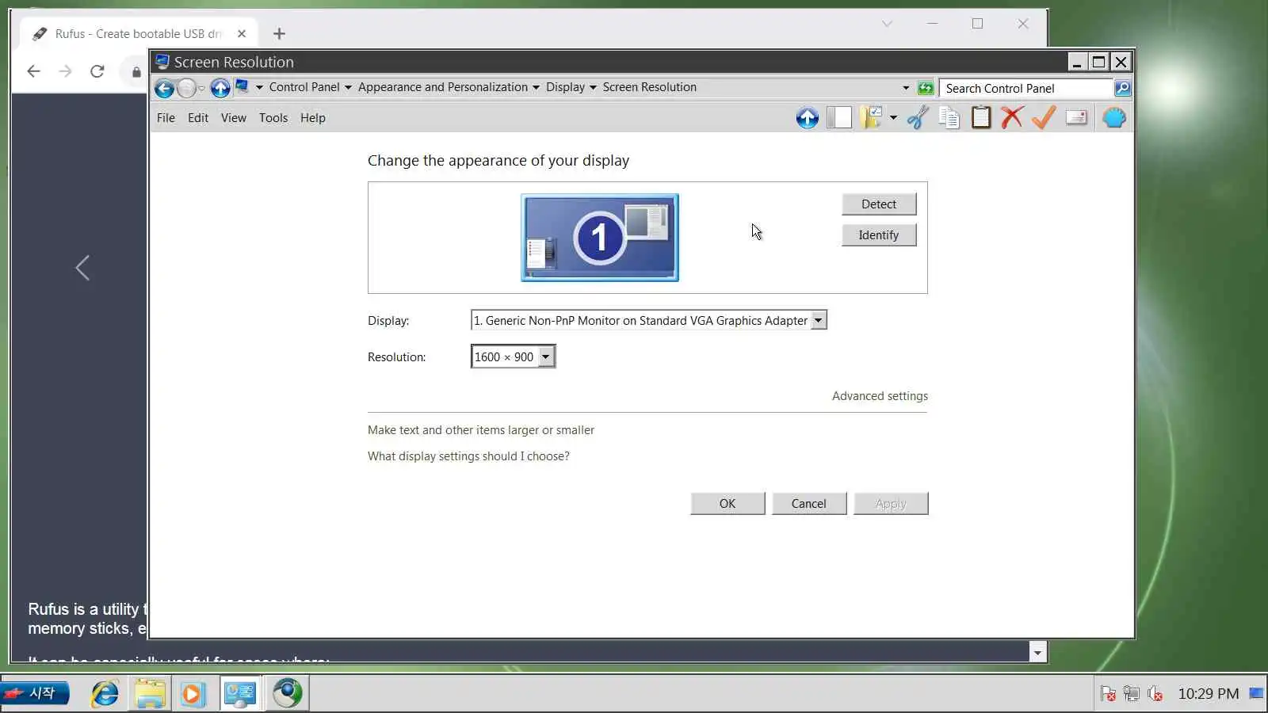The image size is (1268, 713).
Task: Expand the views toolbar dropdown arrow
Action: pyautogui.click(x=893, y=118)
